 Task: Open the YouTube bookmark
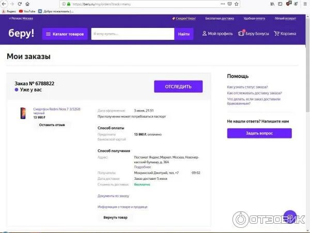point(27,11)
